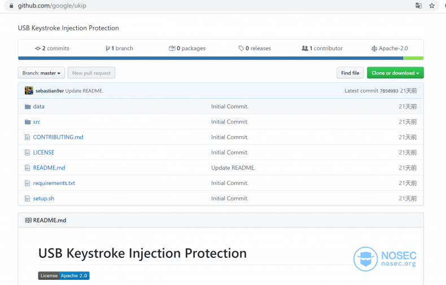The height and width of the screenshot is (285, 446).
Task: Open commit hash 7850983
Action: coord(389,91)
